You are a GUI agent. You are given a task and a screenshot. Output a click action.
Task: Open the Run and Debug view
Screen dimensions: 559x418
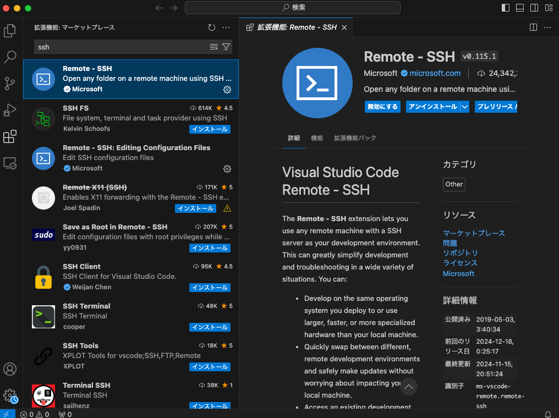click(x=10, y=110)
